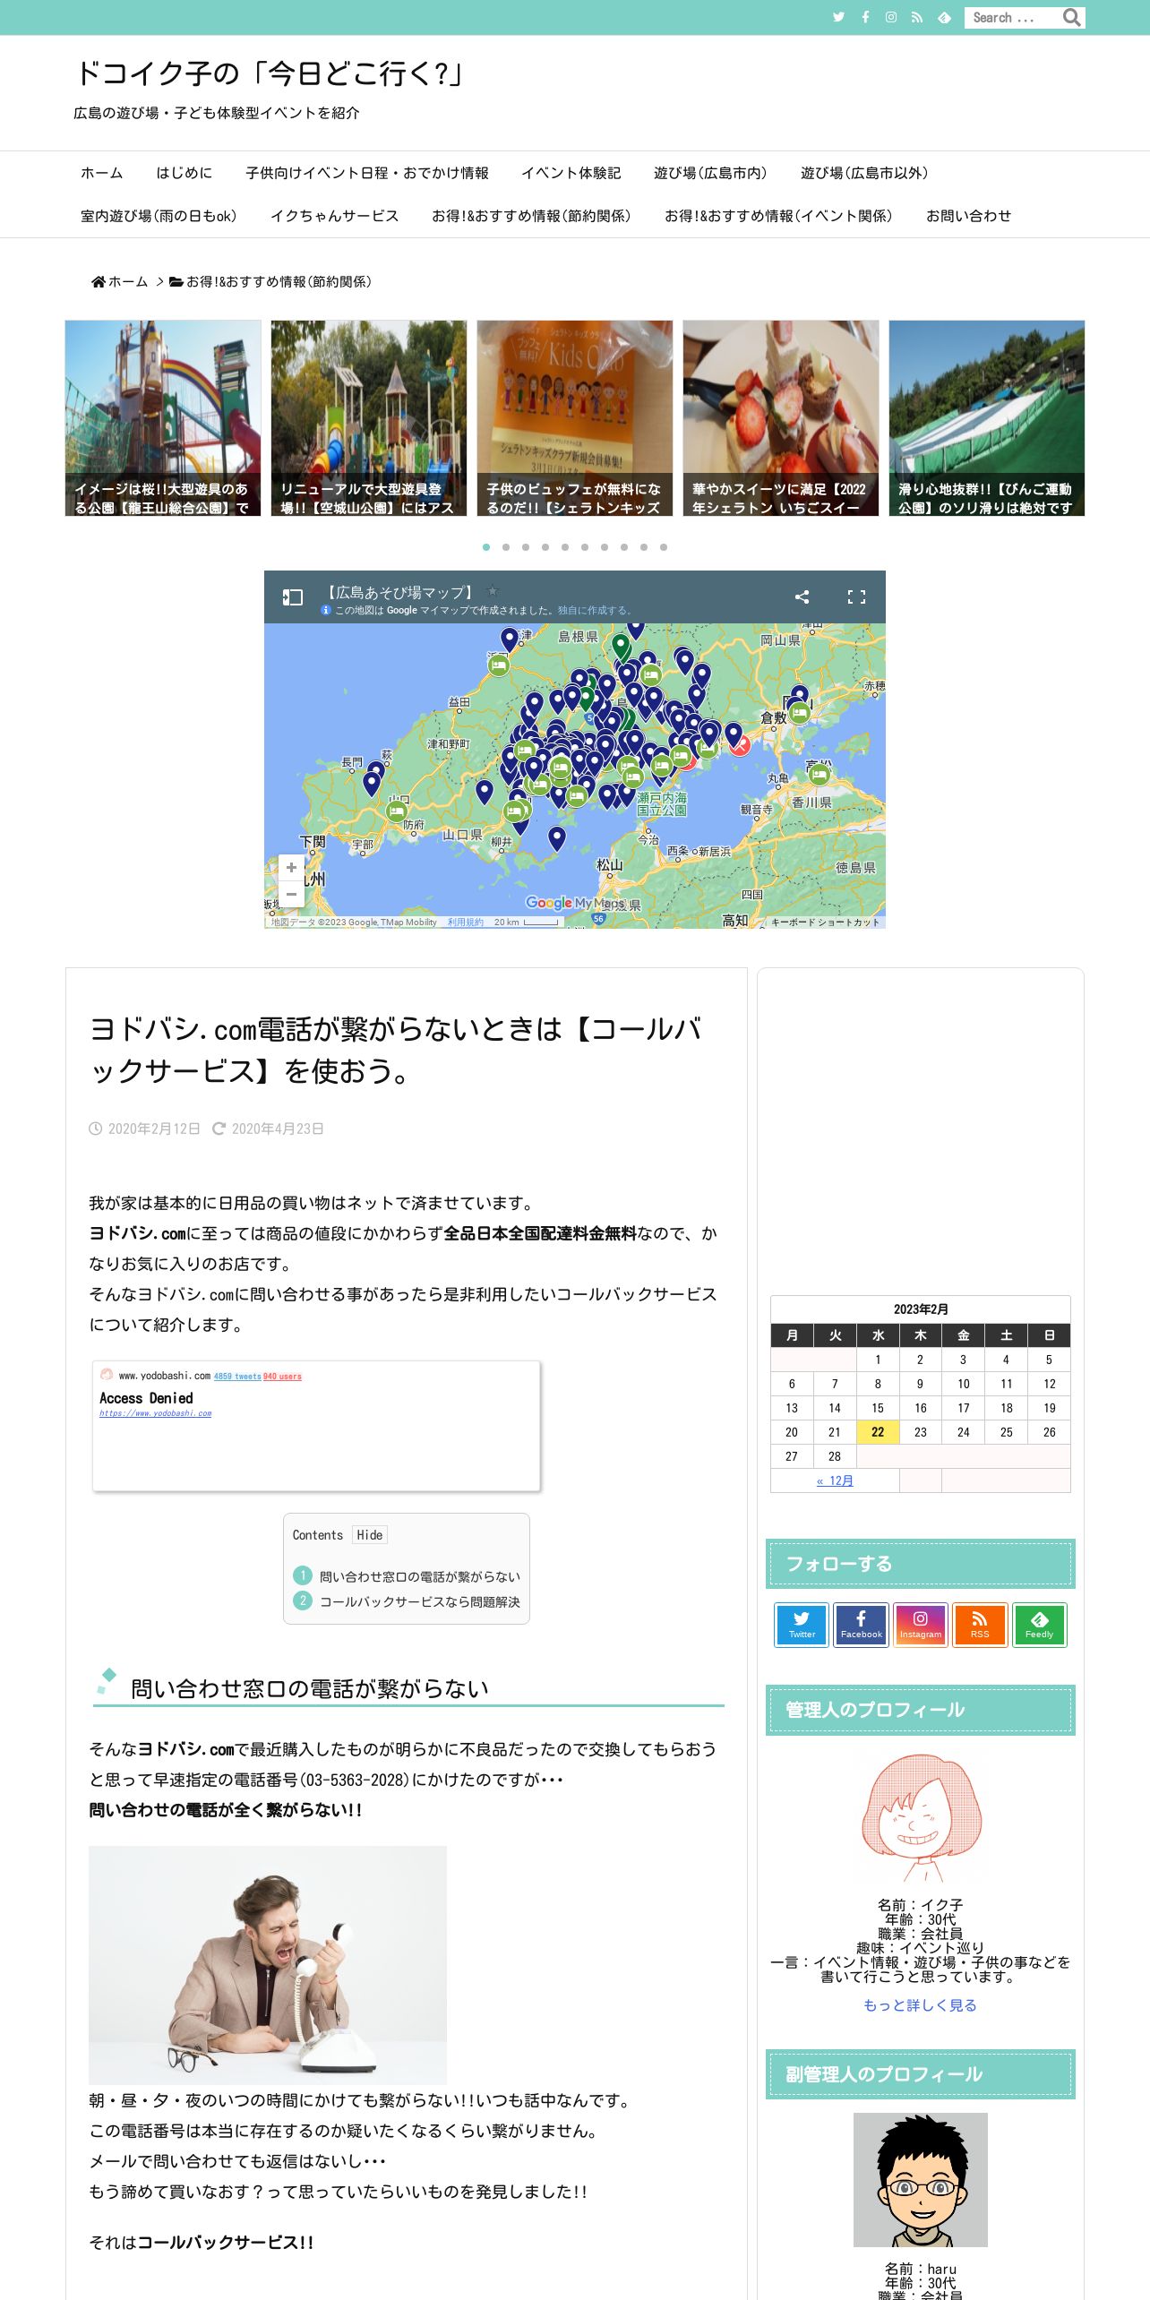Focus the Search input field
1150x2300 pixels.
click(1012, 17)
